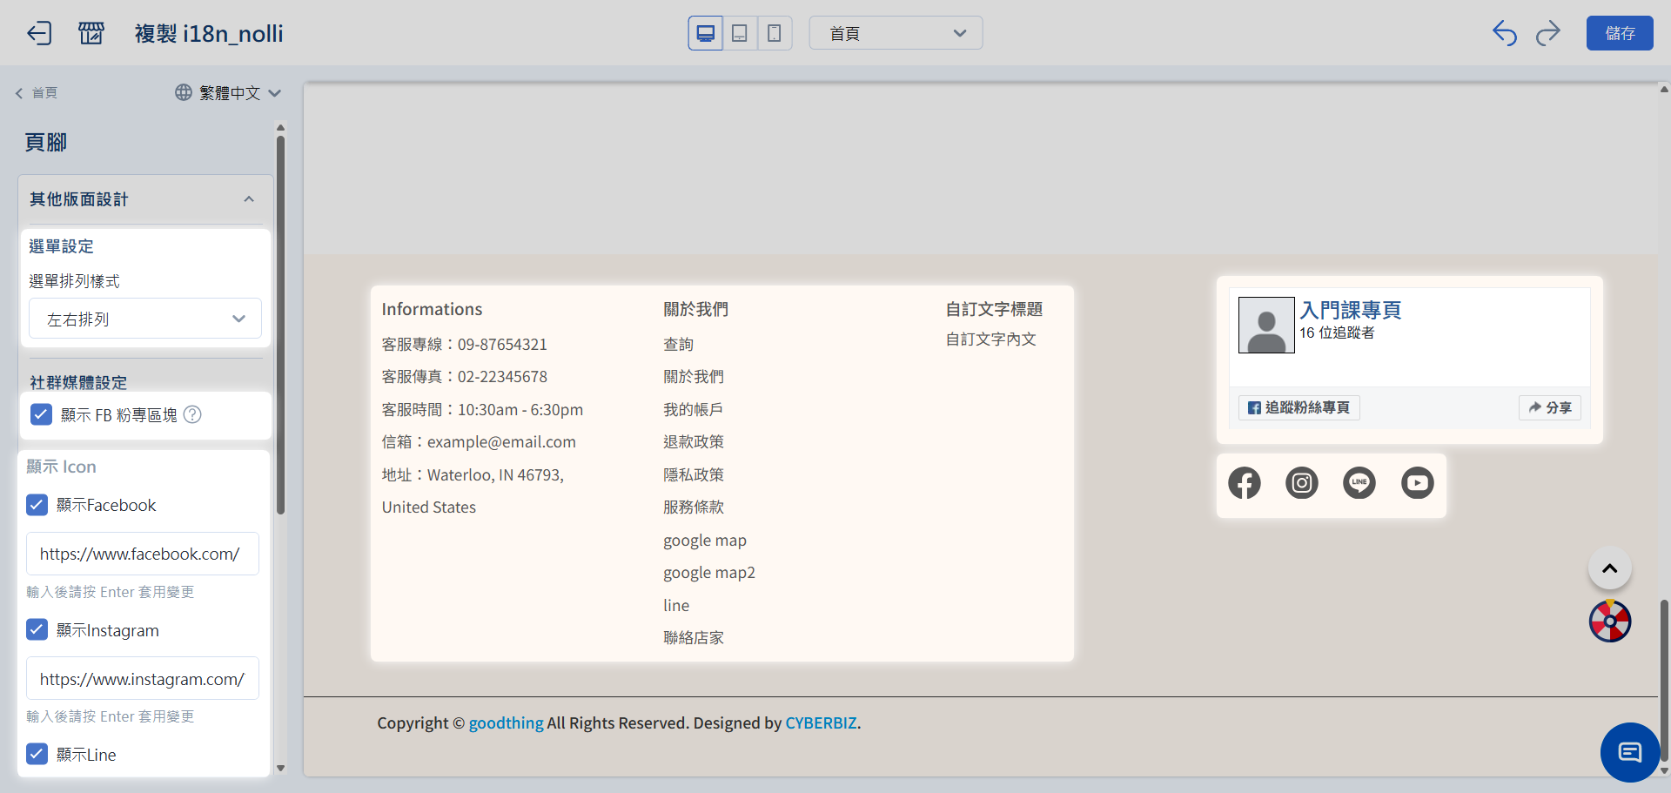Go back to 首頁 breadcrumb

[37, 93]
